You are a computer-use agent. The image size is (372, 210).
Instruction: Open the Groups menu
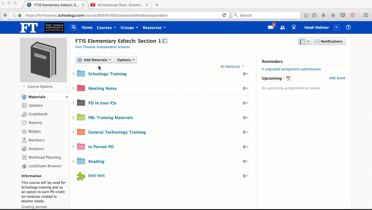pyautogui.click(x=129, y=28)
